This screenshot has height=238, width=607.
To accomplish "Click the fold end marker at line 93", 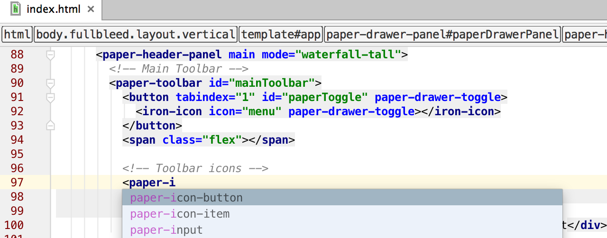I will (50, 126).
